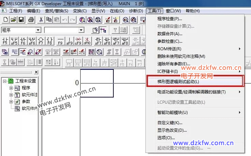
Task: Expand the 参数 tree node
Action: tap(11, 102)
